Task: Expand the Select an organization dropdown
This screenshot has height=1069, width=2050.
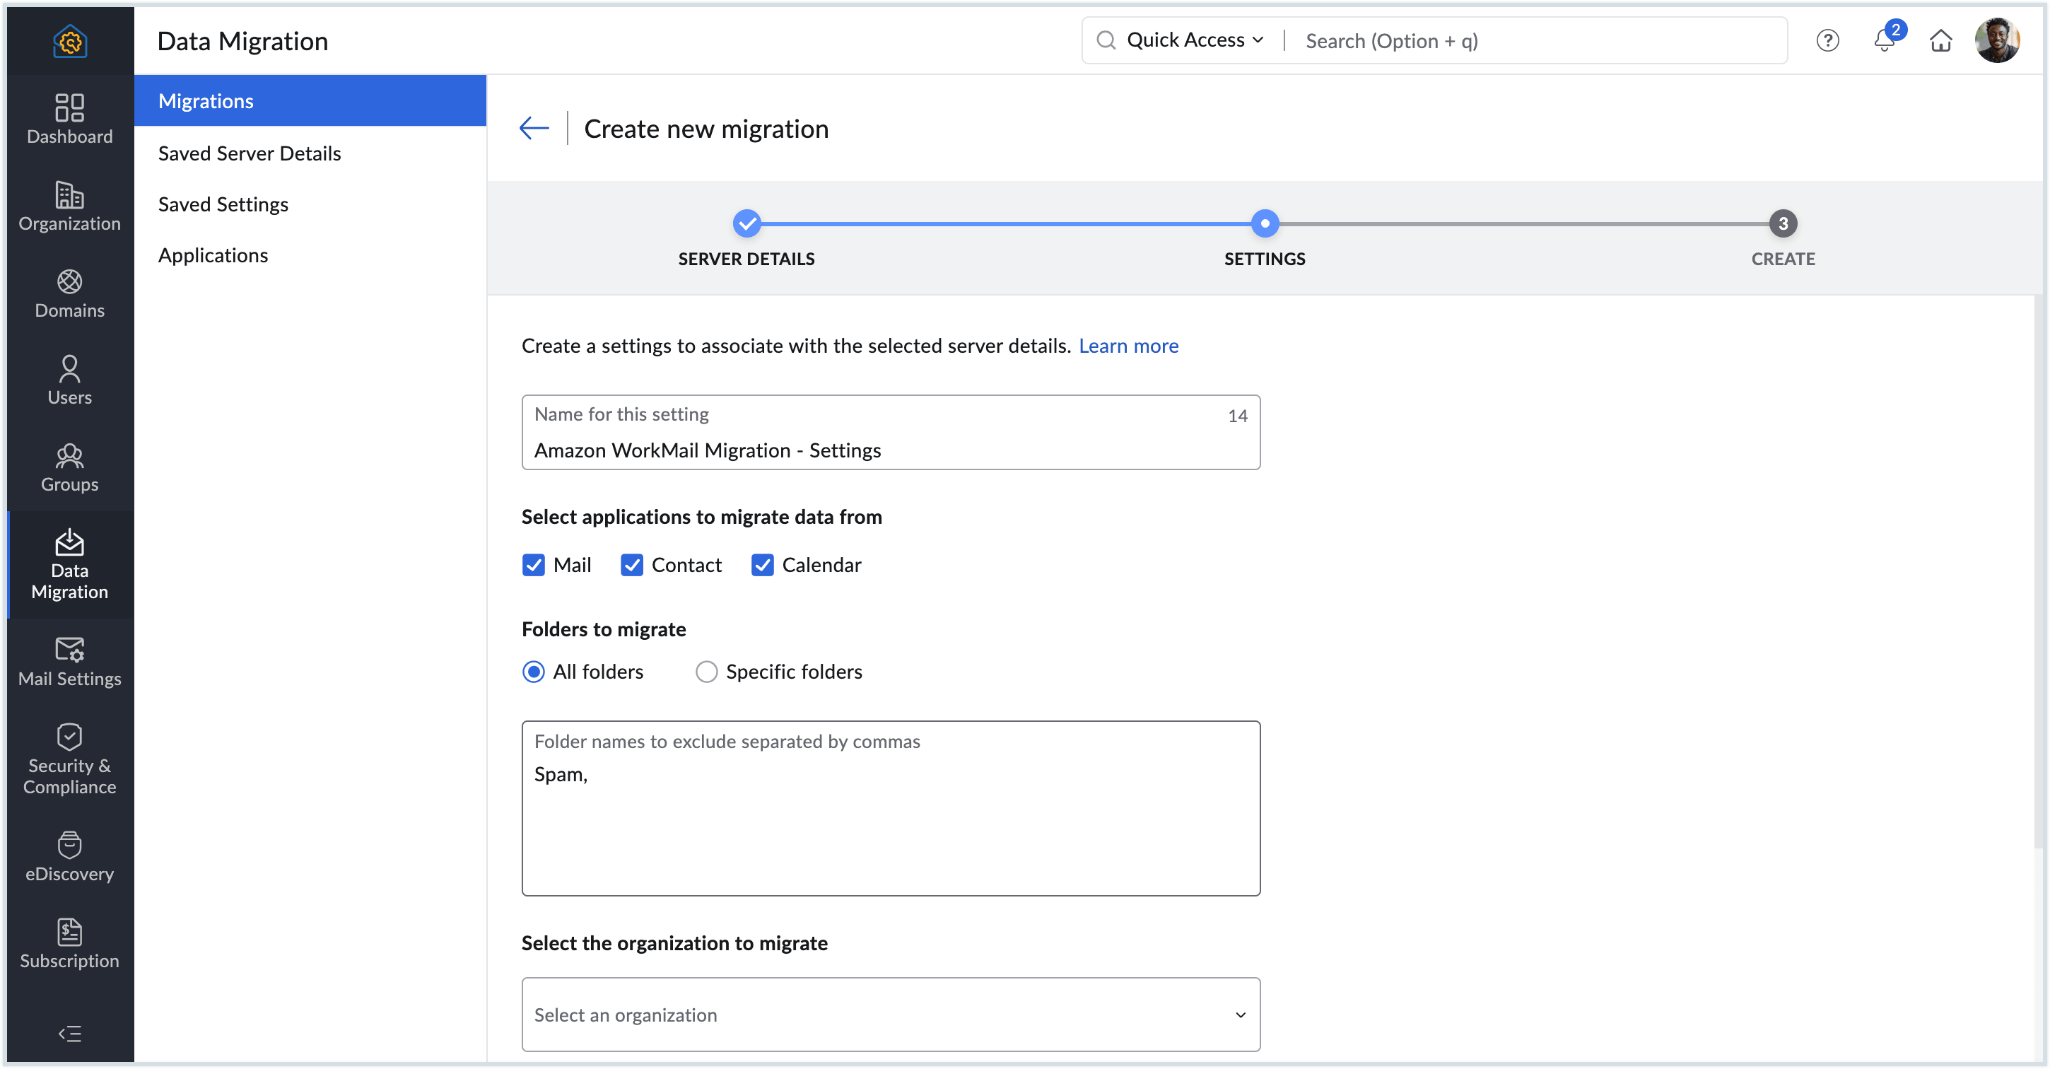Action: click(x=890, y=1014)
